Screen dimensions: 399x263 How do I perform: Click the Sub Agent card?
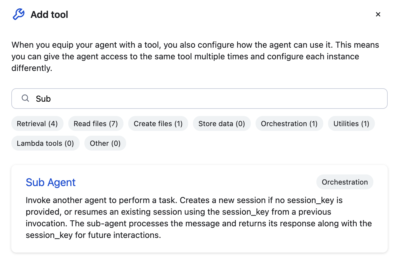click(x=199, y=209)
